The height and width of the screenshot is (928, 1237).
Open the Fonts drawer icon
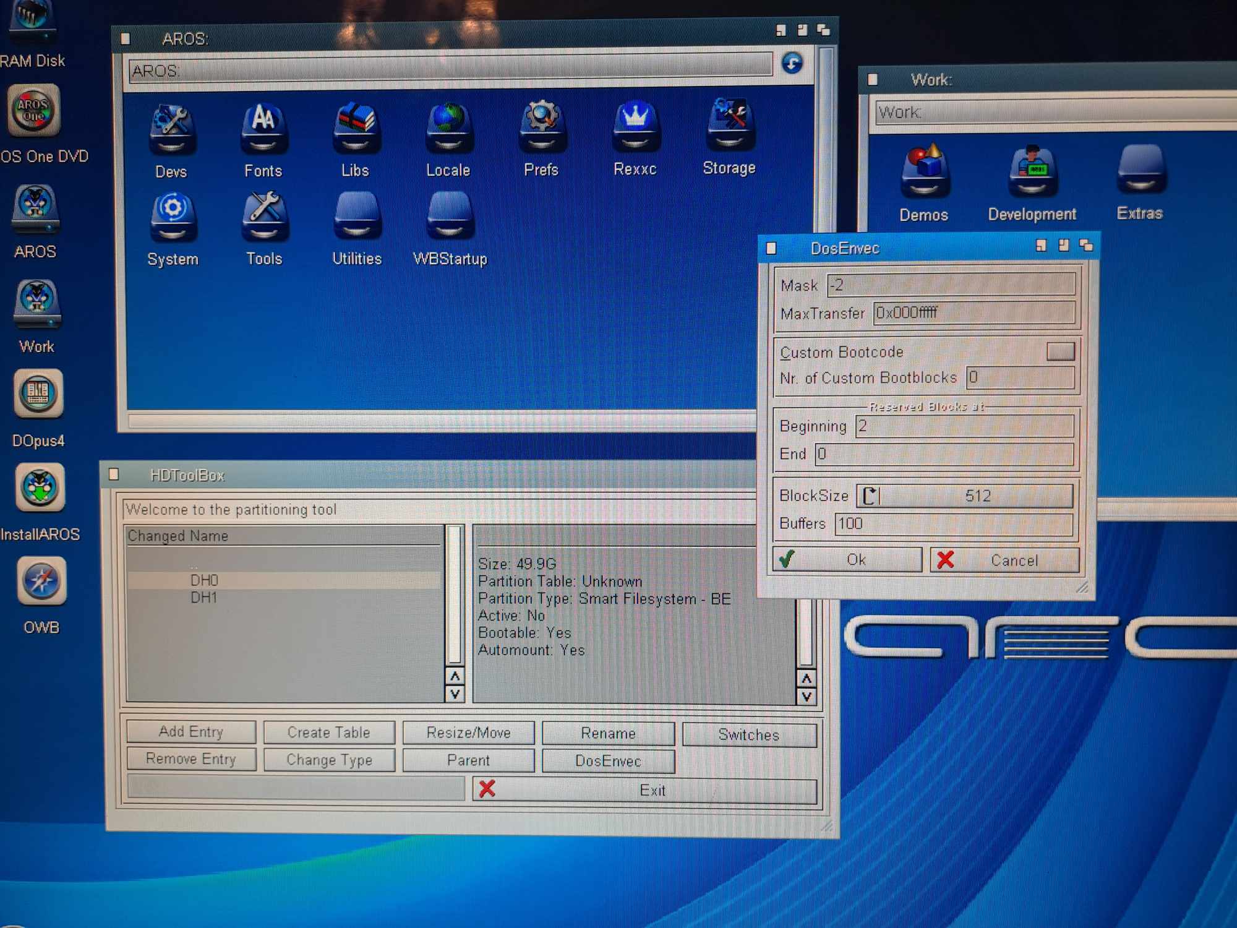coord(263,130)
